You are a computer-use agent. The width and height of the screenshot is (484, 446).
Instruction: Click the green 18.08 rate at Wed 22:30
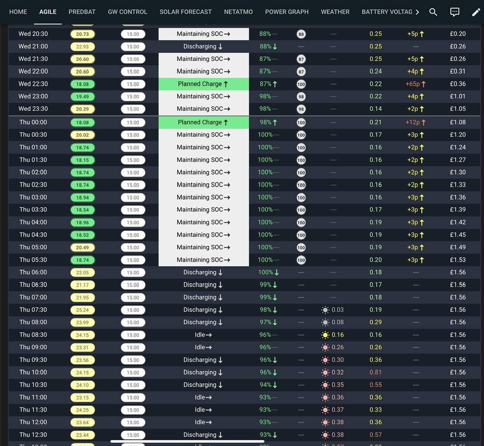(x=82, y=84)
